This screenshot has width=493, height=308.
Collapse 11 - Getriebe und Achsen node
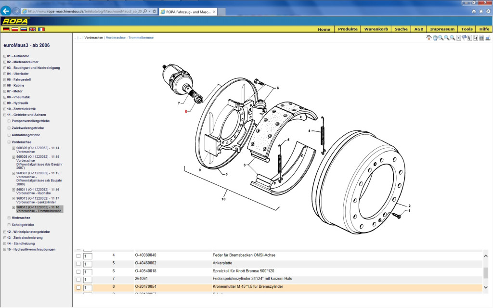coord(5,115)
